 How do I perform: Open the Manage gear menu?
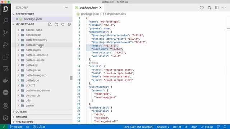pyautogui.click(x=5, y=118)
